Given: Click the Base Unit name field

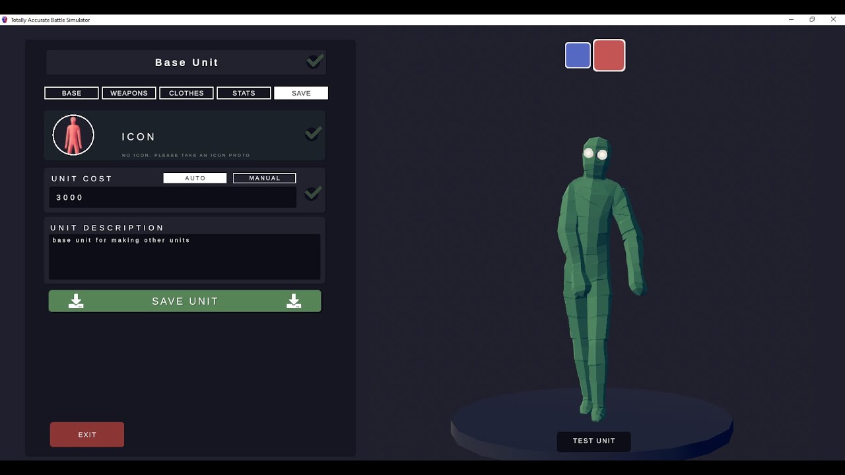Looking at the screenshot, I should click(186, 63).
